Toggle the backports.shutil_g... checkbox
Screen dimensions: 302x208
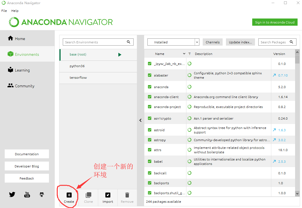pos(150,193)
